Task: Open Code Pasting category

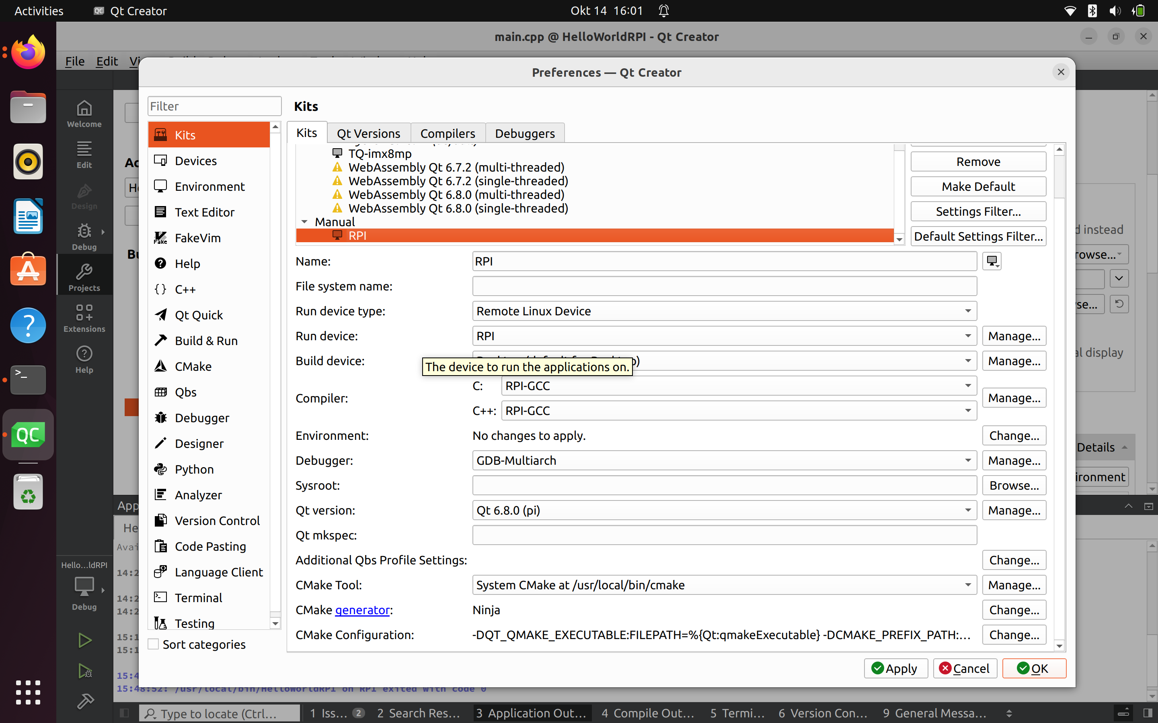Action: click(209, 547)
